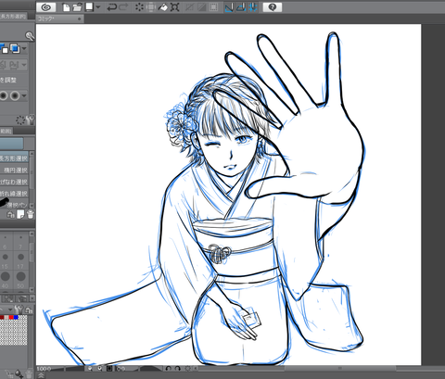The height and width of the screenshot is (379, 445).
Task: Redo the undone action
Action: pos(123,7)
